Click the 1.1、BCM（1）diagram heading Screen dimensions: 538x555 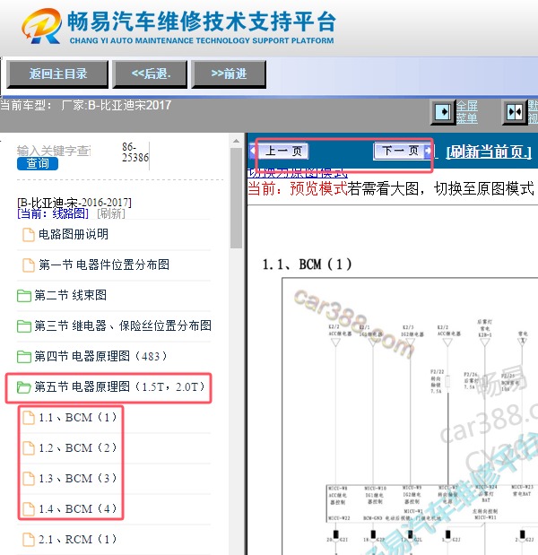(307, 264)
